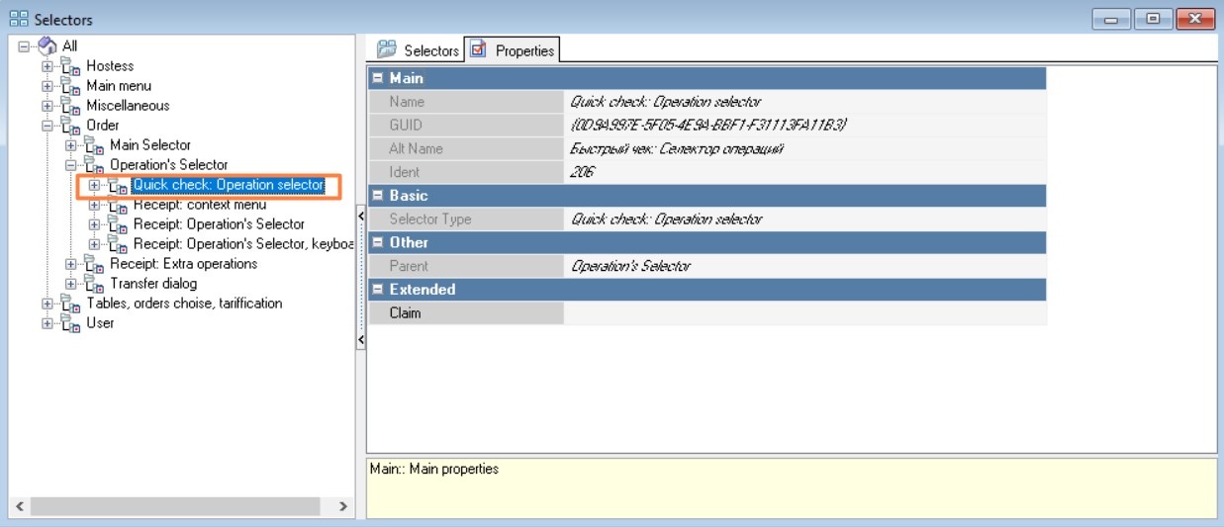Screen dimensions: 1224x527
Task: Click the User node icon in tree
Action: (71, 323)
